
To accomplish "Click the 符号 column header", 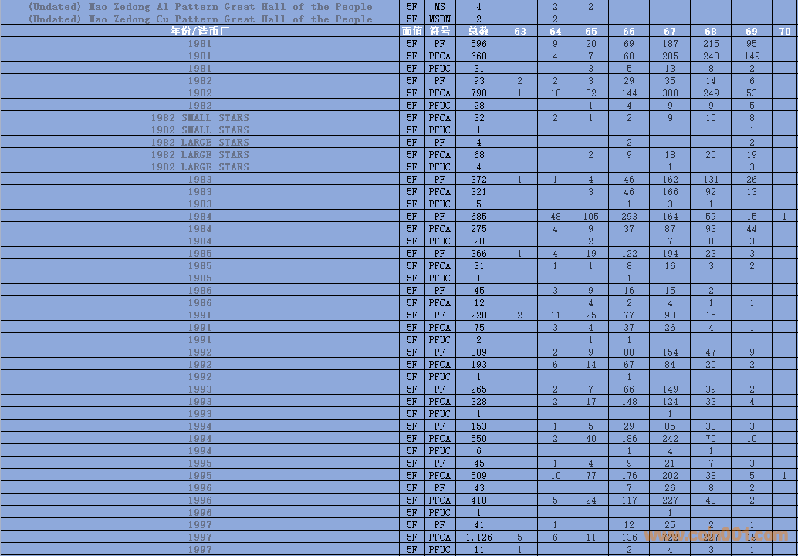I will (439, 32).
